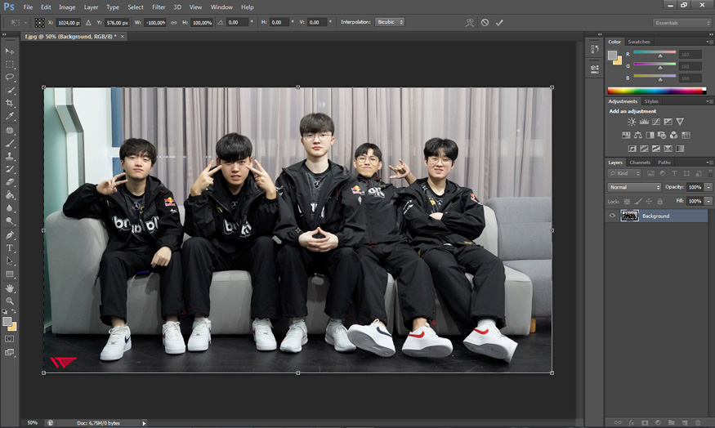Toggle the width-height link (maintain aspect ratio)

point(173,22)
